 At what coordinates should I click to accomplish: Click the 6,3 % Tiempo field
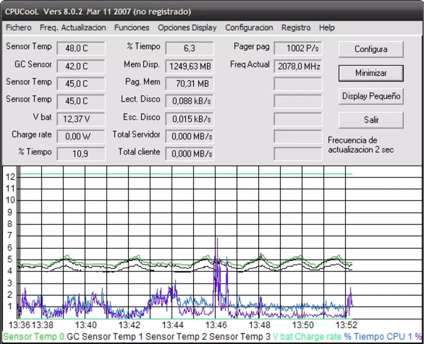tap(189, 48)
